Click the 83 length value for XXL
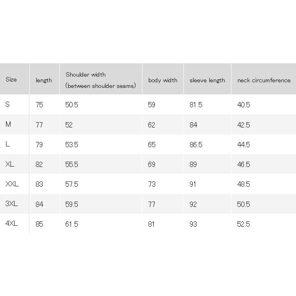296x296 pixels. tap(39, 184)
